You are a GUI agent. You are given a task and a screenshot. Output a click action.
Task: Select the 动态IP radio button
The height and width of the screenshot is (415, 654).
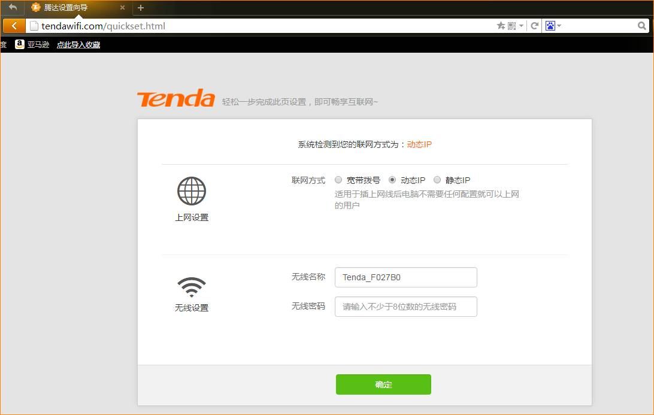coord(392,180)
